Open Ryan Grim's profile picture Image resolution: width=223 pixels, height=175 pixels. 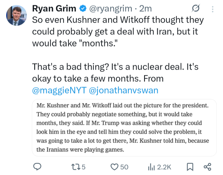click(x=17, y=15)
